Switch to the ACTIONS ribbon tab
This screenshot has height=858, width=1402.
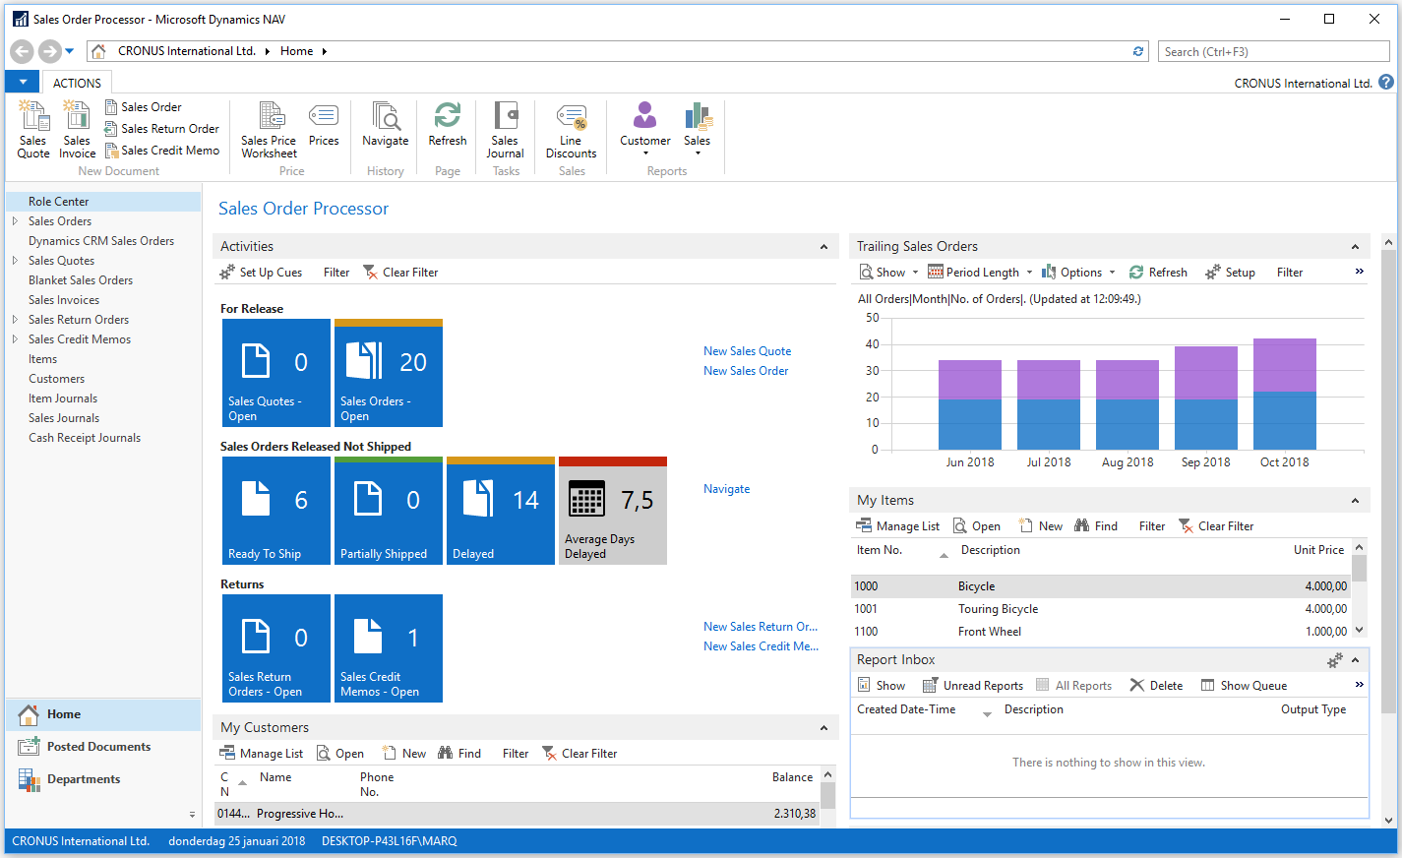(x=77, y=83)
